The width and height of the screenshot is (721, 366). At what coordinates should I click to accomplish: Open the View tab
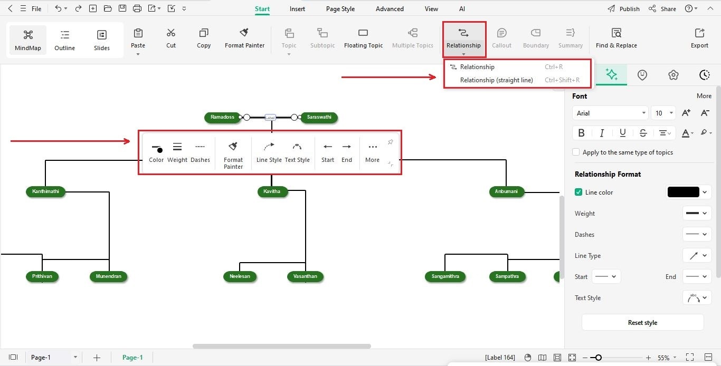point(431,9)
